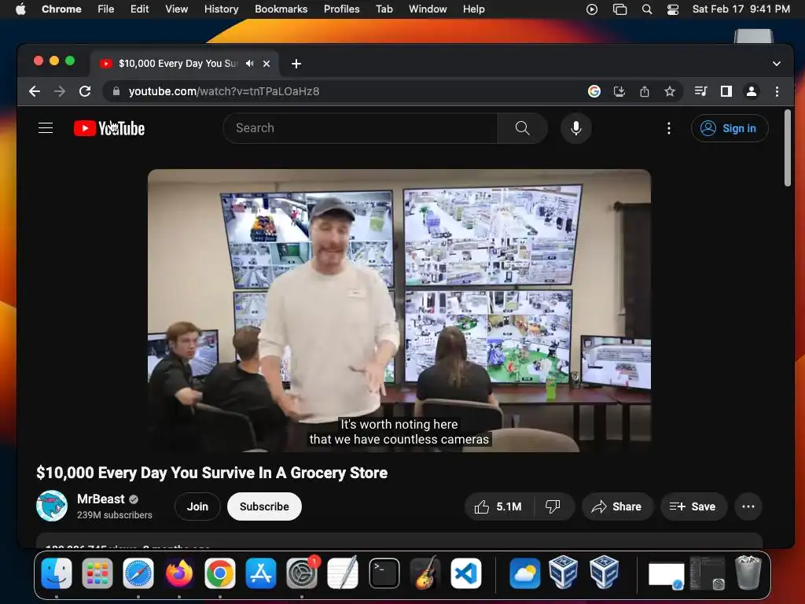Click the Now Playing menu bar icon
Image resolution: width=805 pixels, height=604 pixels.
(592, 9)
